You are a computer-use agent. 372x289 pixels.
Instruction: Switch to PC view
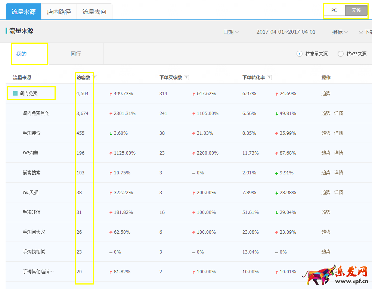coord(334,10)
